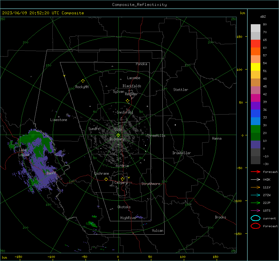Click the orange 111V arrow legend icon
The width and height of the screenshot is (279, 261).
pos(255,187)
